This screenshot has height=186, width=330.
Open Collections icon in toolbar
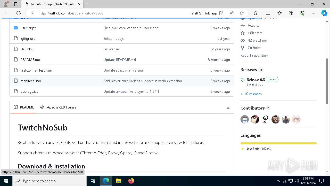tap(291, 13)
